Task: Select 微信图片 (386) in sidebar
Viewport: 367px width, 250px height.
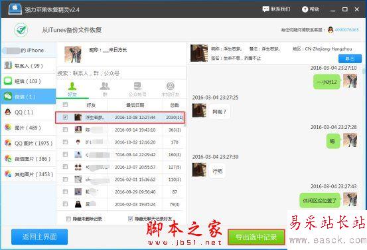Action: (x=29, y=159)
